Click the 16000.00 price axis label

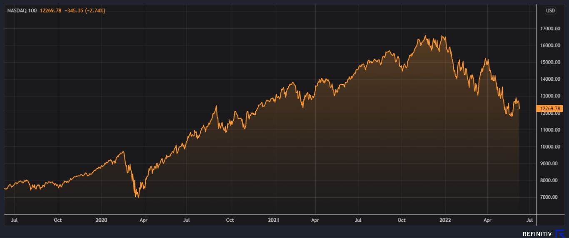551,45
